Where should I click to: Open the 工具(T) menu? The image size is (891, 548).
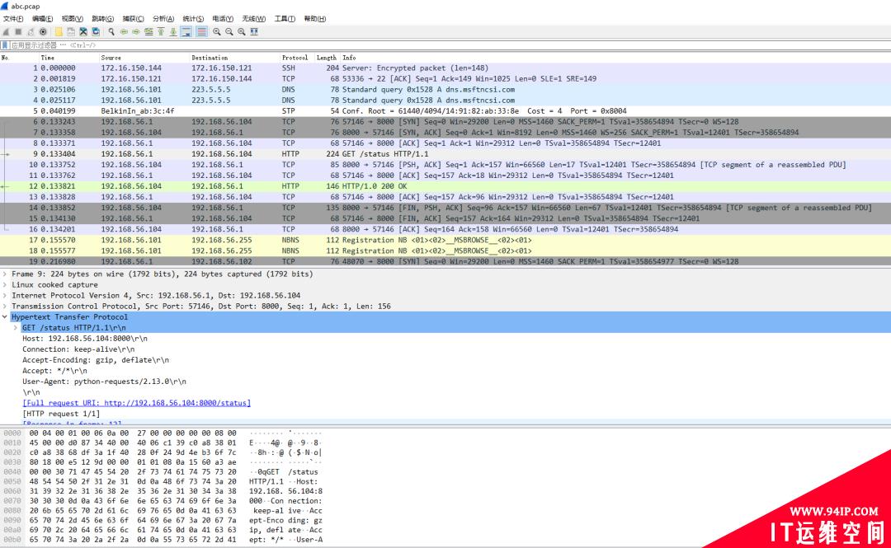coord(285,19)
